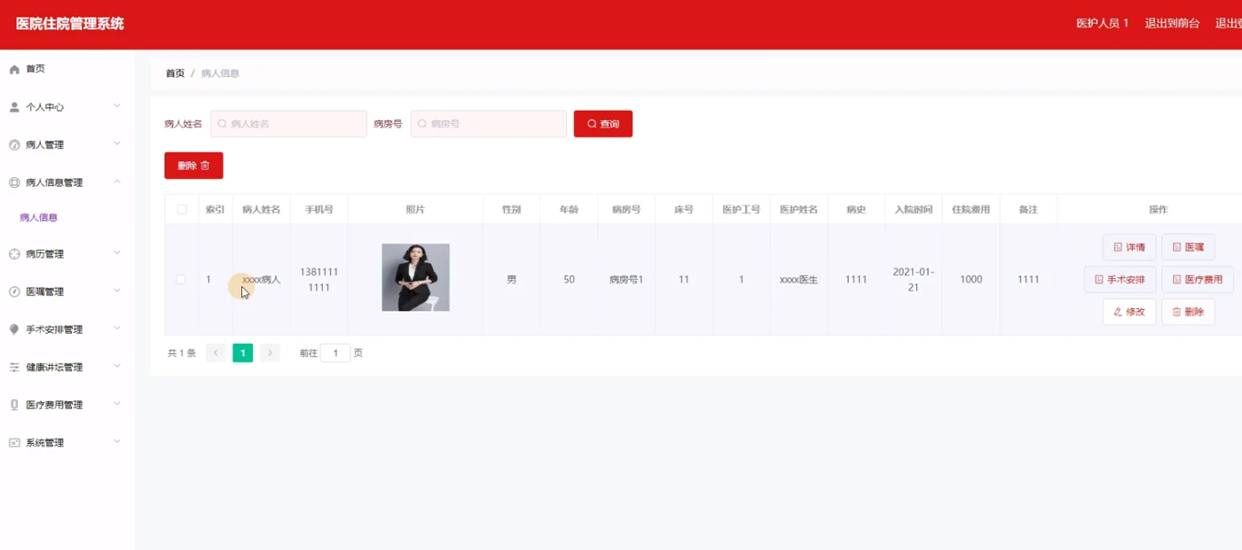Expand the 手术安排管理 menu chevron
The image size is (1242, 550).
[117, 329]
